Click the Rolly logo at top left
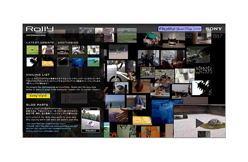 tap(40, 29)
